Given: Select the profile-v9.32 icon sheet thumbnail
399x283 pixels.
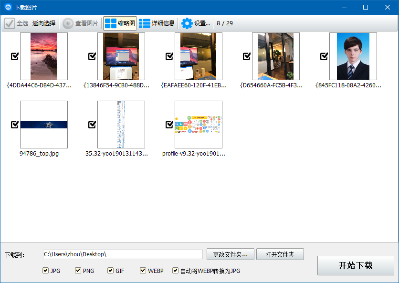Looking at the screenshot, I should pyautogui.click(x=199, y=125).
